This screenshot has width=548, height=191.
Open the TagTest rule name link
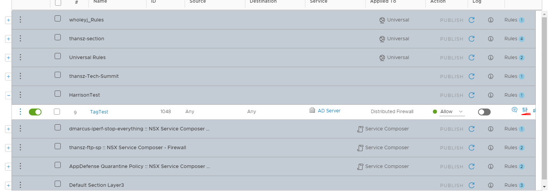click(99, 112)
